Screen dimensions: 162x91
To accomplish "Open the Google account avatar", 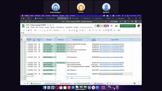I will point(139,26).
